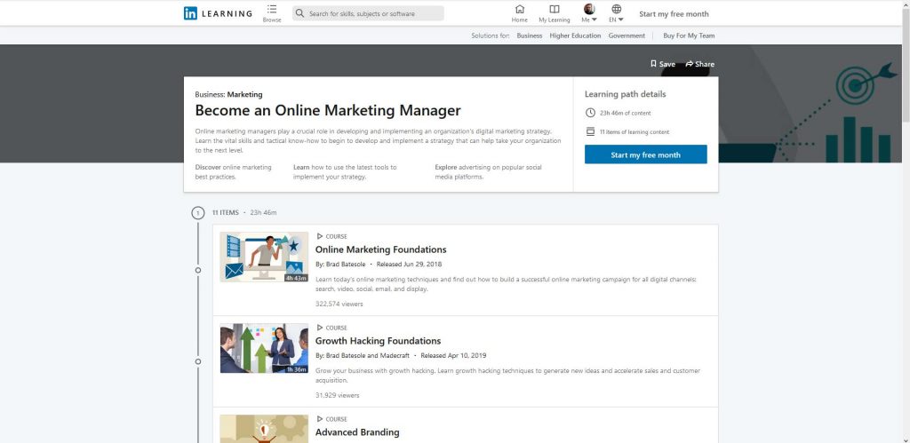Open the Browse menu icon

point(272,9)
